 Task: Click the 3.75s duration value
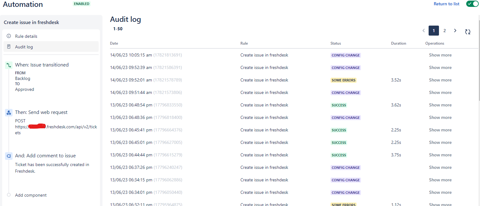pyautogui.click(x=396, y=155)
